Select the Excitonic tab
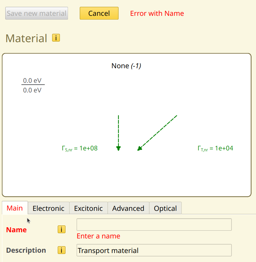 pos(88,208)
